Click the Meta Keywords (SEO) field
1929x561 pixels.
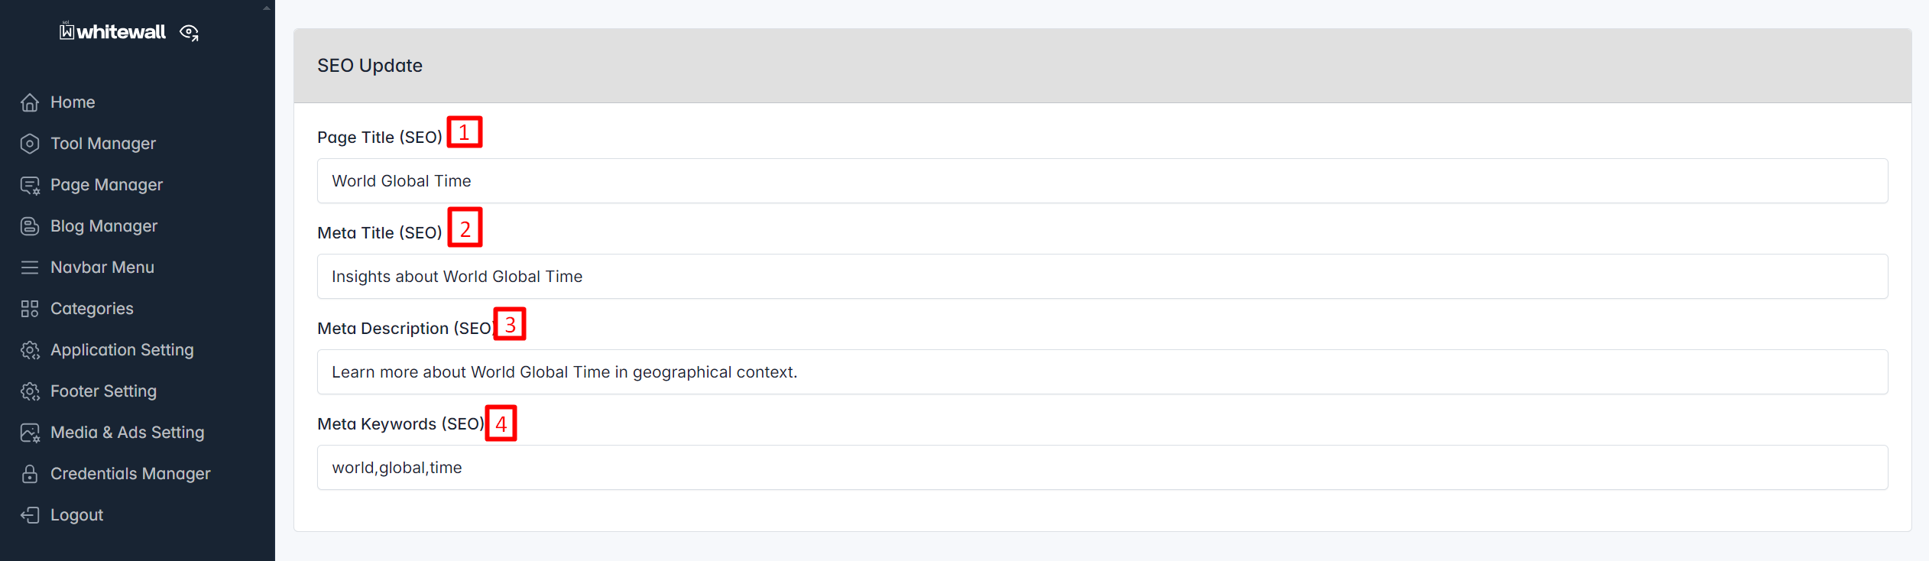(1102, 468)
